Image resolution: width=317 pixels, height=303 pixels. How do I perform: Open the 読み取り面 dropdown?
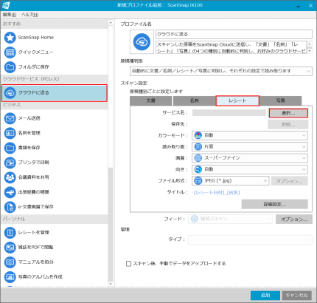(250, 147)
